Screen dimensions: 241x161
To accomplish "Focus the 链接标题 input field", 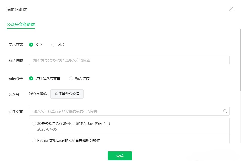I will tap(129, 60).
